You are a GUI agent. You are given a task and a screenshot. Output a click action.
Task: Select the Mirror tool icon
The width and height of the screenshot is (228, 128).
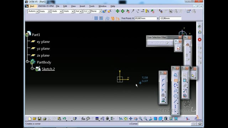point(163,95)
